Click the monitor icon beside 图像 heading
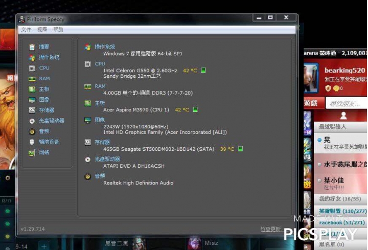 88,121
